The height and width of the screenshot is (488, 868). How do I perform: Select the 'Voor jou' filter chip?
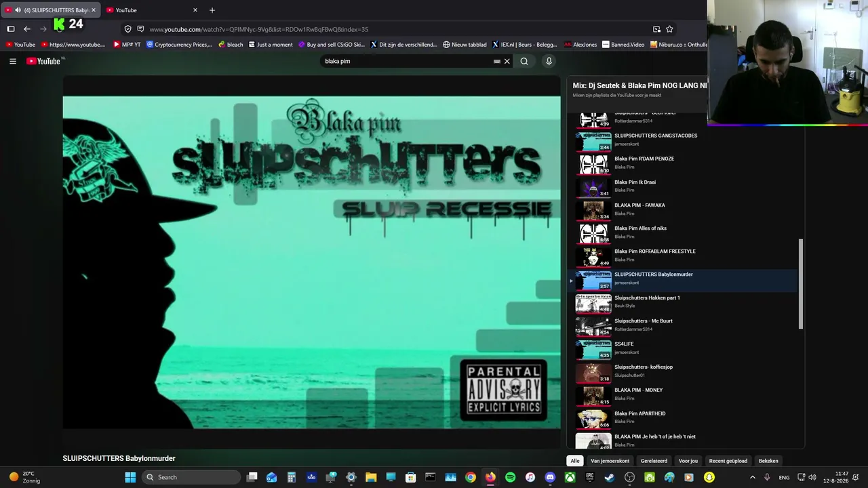tap(688, 461)
